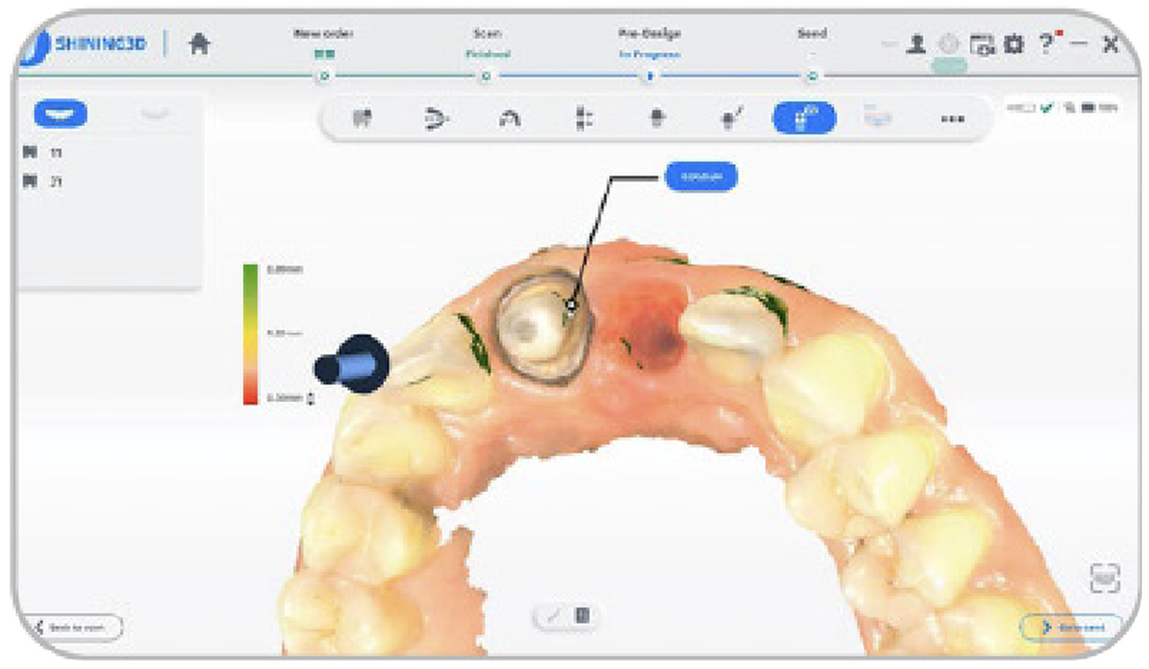Click the Back button at bottom left

click(76, 627)
